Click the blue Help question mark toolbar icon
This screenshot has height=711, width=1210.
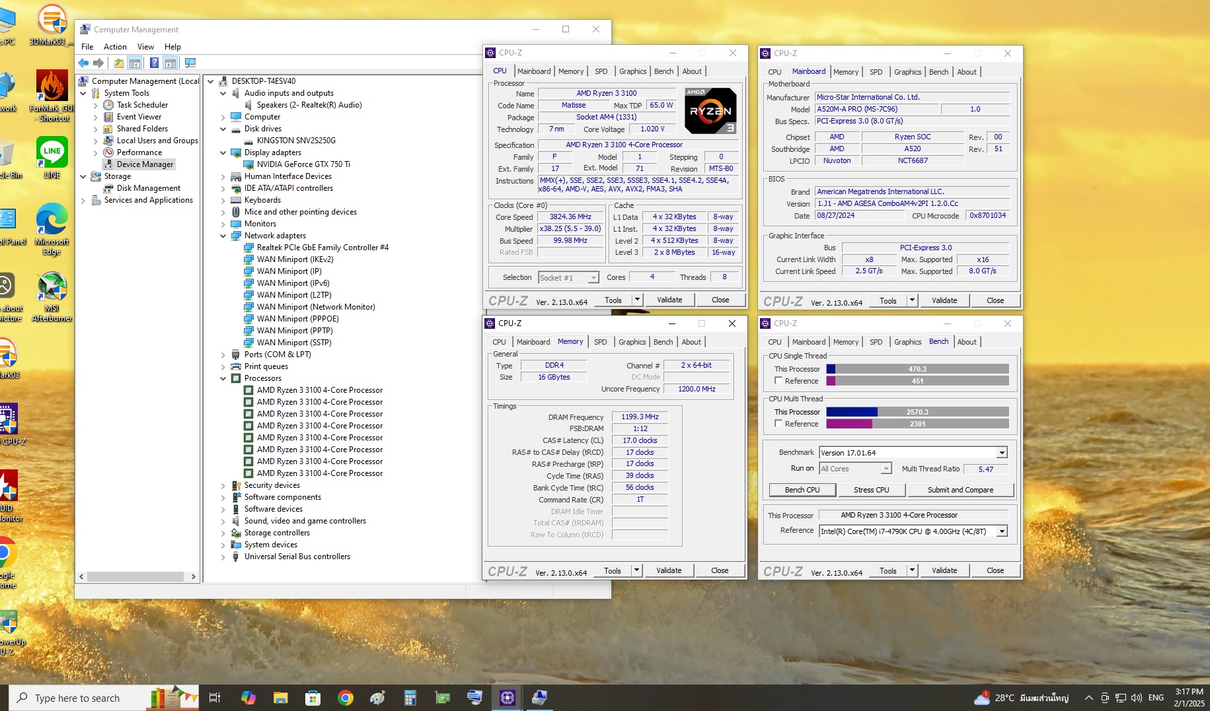pos(153,63)
